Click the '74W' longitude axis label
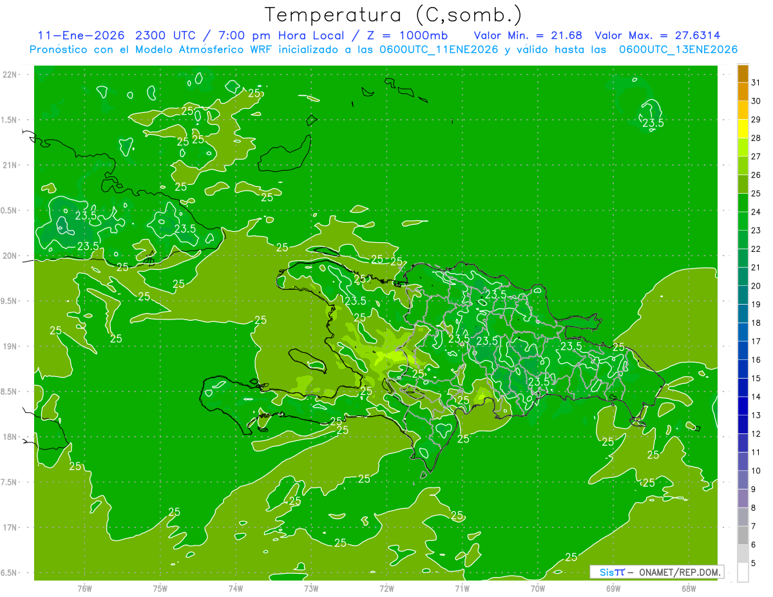773x597 pixels. pyautogui.click(x=236, y=589)
